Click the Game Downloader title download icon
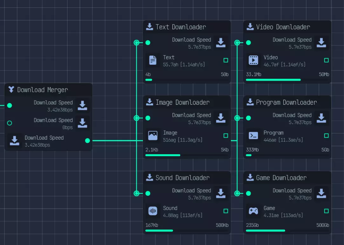The height and width of the screenshot is (245, 344). point(250,177)
